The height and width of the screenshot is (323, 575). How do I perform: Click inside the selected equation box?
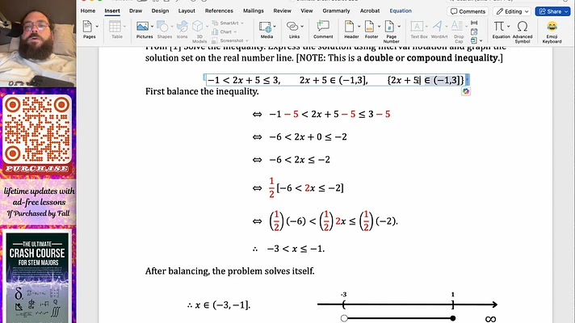(x=335, y=80)
